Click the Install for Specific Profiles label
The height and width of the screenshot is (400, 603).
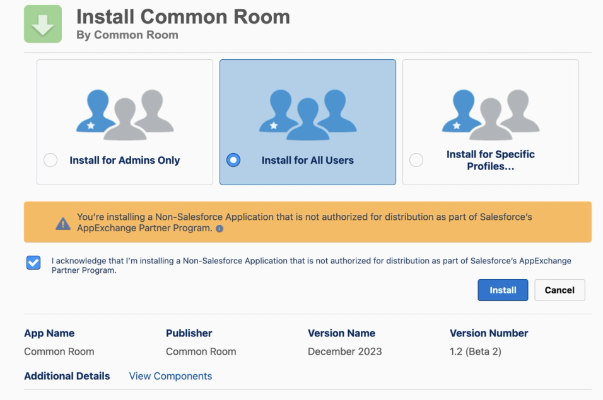pyautogui.click(x=490, y=160)
